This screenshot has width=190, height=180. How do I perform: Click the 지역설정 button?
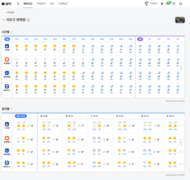9,12
